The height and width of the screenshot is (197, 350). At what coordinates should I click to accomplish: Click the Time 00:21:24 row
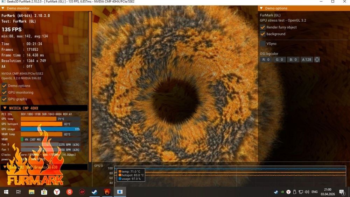tap(22, 44)
